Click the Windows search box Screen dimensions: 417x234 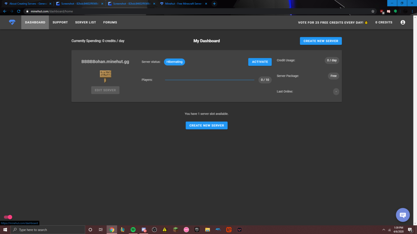[48, 229]
